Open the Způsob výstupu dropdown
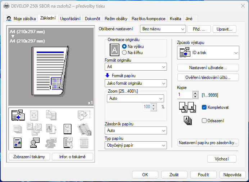This screenshot has width=249, height=182. click(208, 53)
